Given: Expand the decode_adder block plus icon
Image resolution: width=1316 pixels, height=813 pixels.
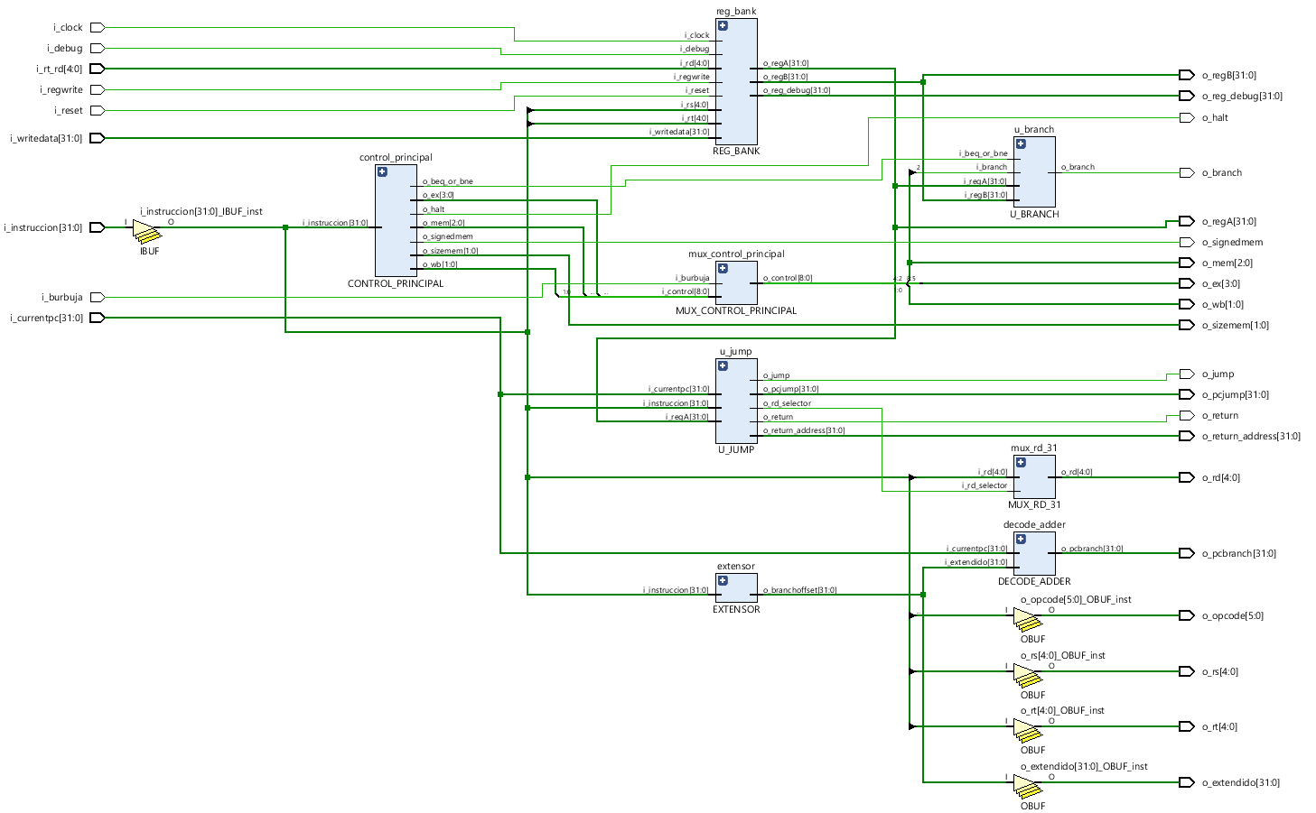Looking at the screenshot, I should point(1021,539).
